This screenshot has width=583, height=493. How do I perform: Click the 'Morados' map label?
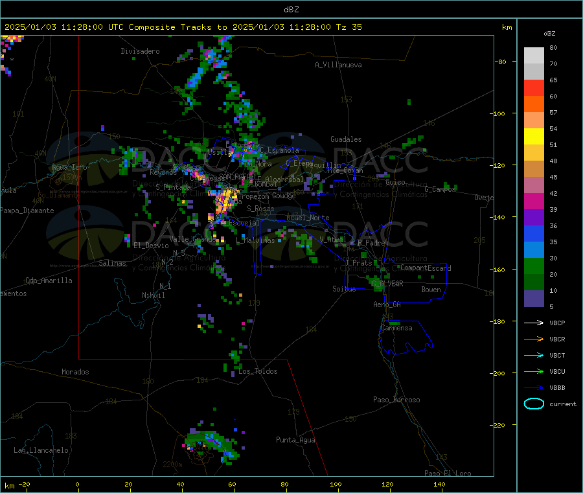click(x=76, y=372)
